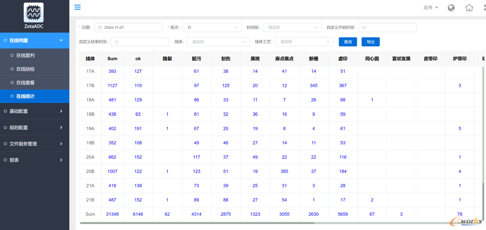Viewport: 486px width, 230px height.
Task: Click the 线体 column header
Action: [90, 59]
